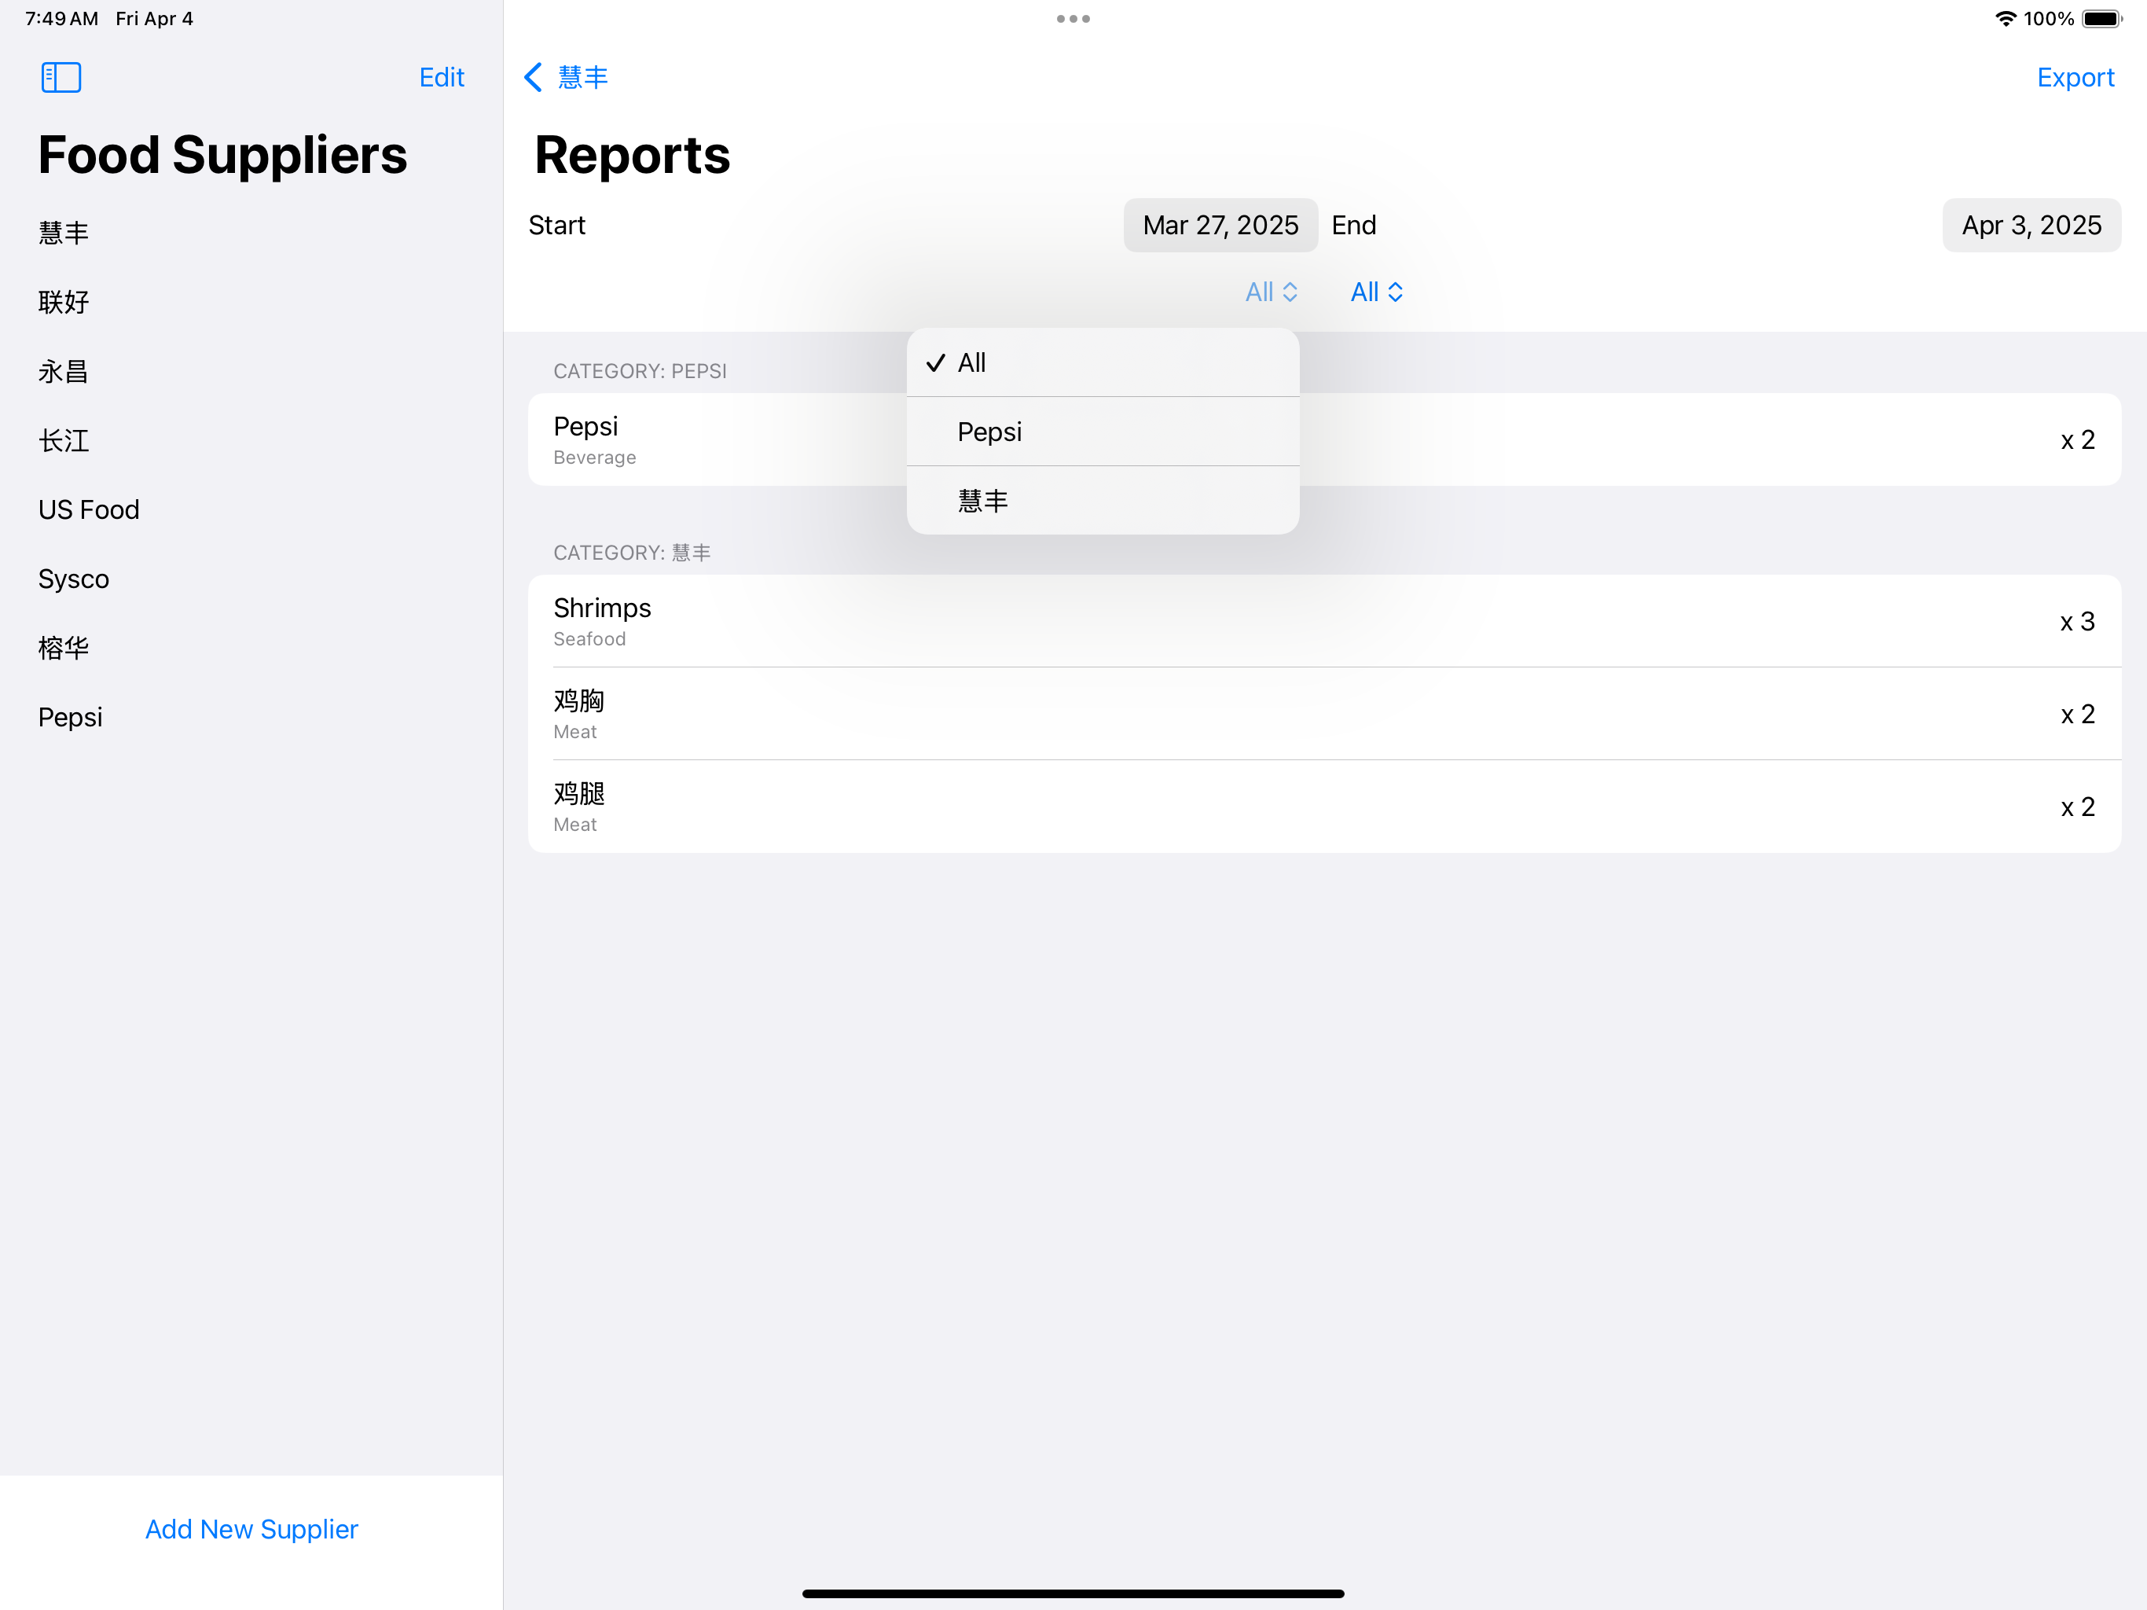Screen dimensions: 2147x1610
Task: Click the Edit button in sidebar
Action: click(442, 78)
